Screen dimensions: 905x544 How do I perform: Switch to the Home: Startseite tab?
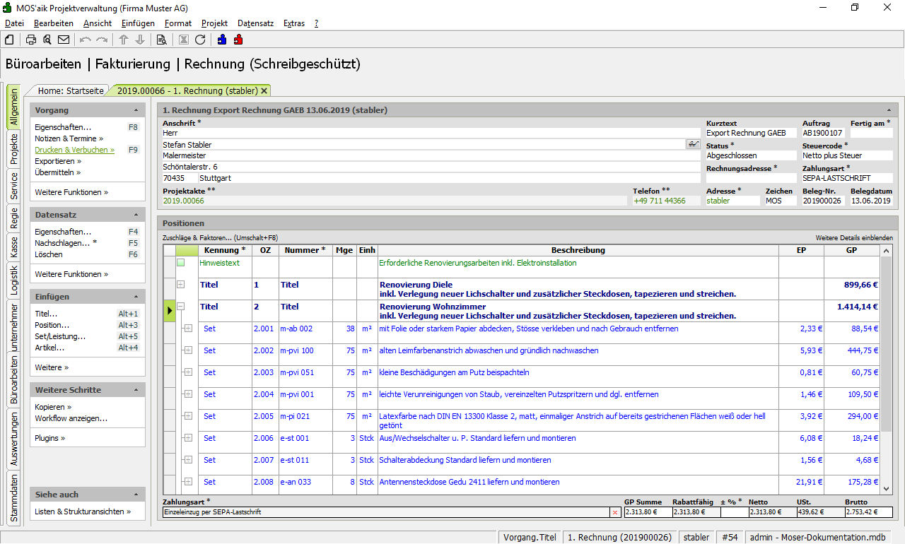point(71,90)
